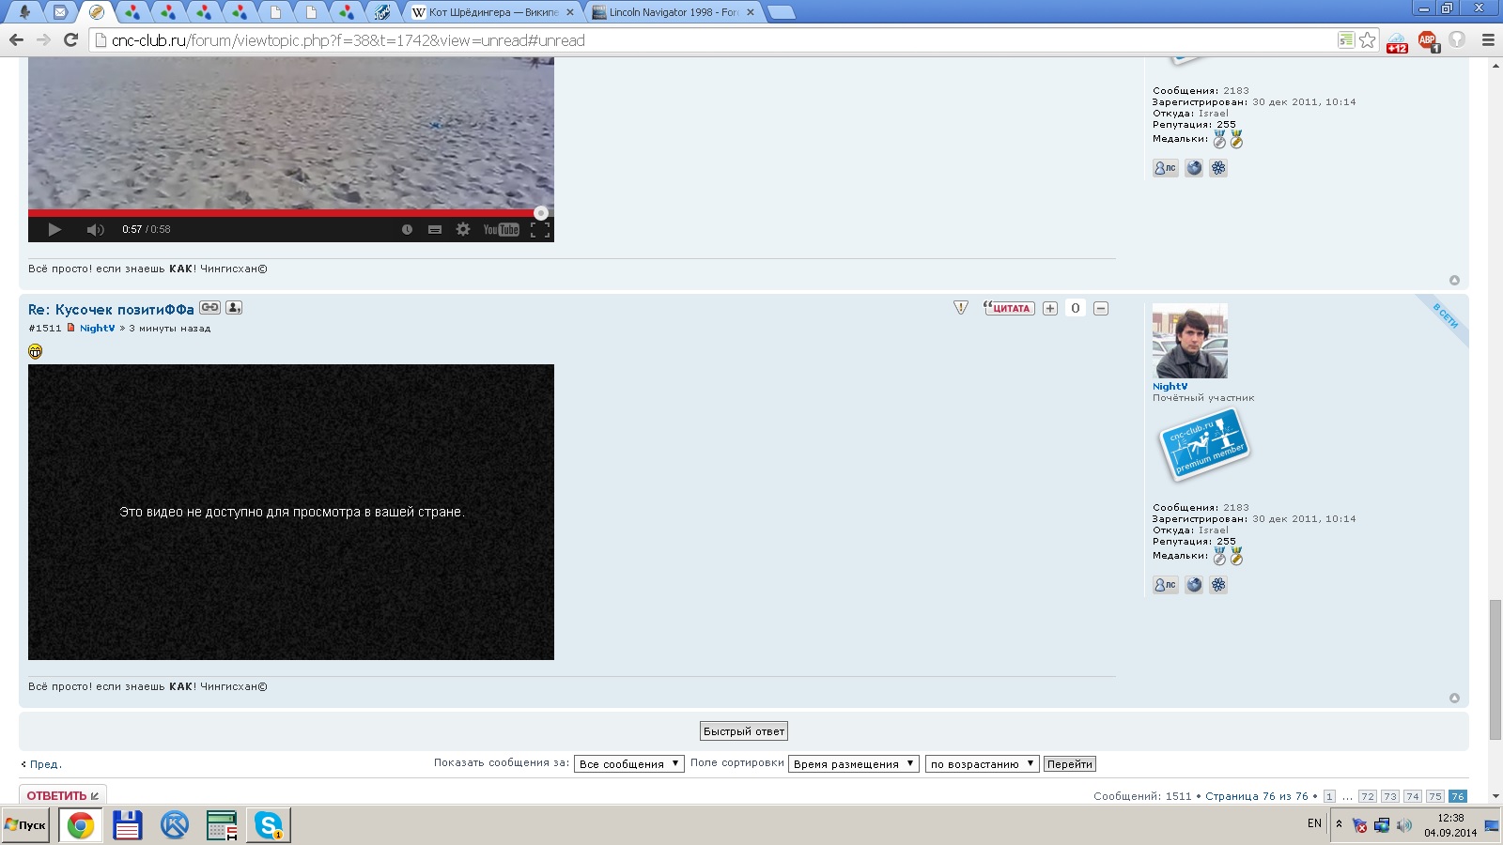Click the page vertical scrollbar thumb

click(x=1495, y=668)
